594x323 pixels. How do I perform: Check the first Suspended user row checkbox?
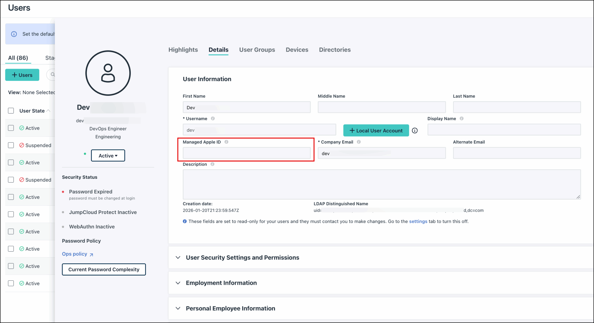point(11,145)
